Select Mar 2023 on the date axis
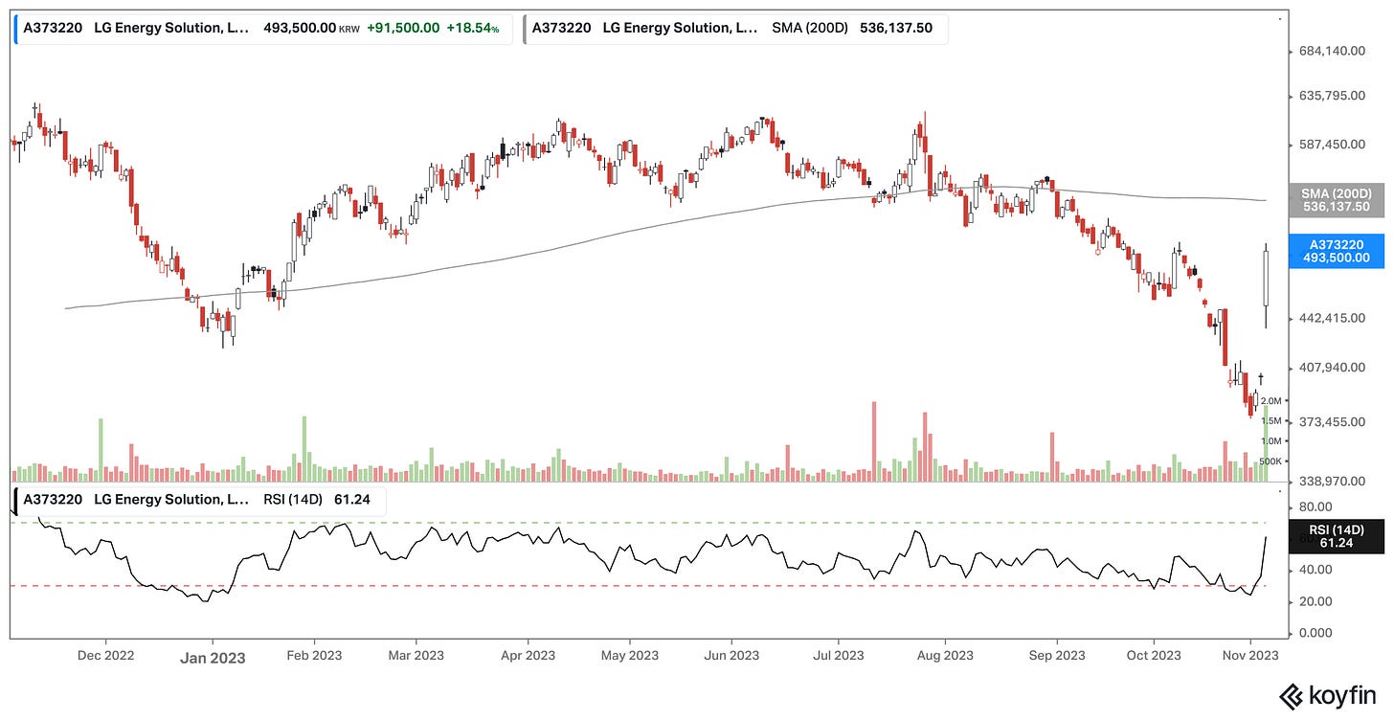The height and width of the screenshot is (720, 1394). click(415, 656)
